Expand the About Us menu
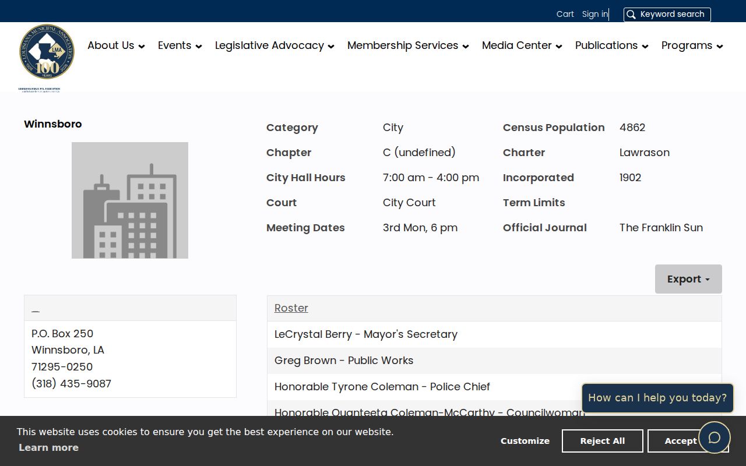Viewport: 746px width, 466px height. 116,45
